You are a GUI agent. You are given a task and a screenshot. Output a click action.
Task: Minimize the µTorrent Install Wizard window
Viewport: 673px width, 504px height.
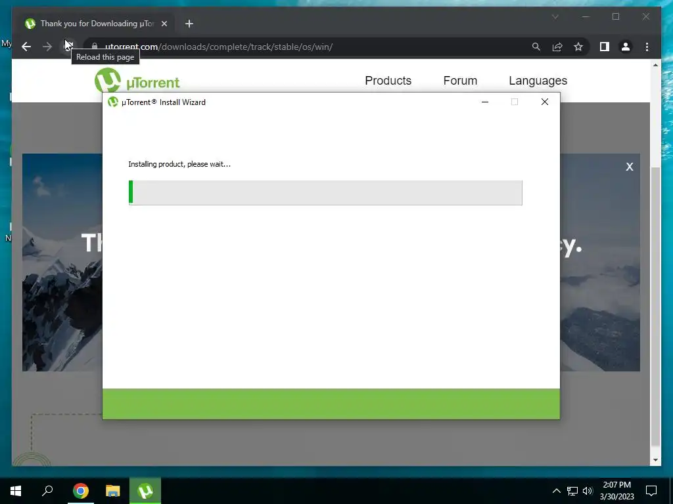pos(485,102)
